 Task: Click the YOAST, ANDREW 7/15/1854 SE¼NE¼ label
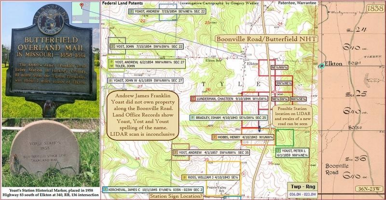pyautogui.click(x=167, y=12)
